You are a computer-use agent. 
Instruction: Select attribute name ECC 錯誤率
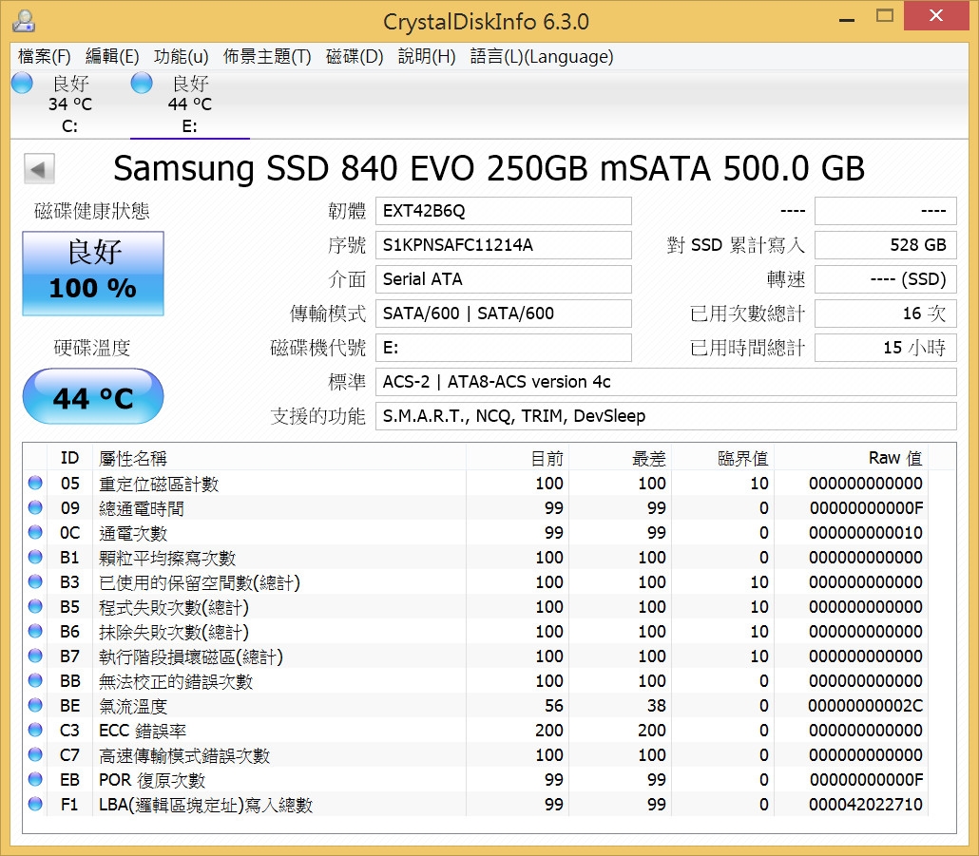[x=143, y=731]
